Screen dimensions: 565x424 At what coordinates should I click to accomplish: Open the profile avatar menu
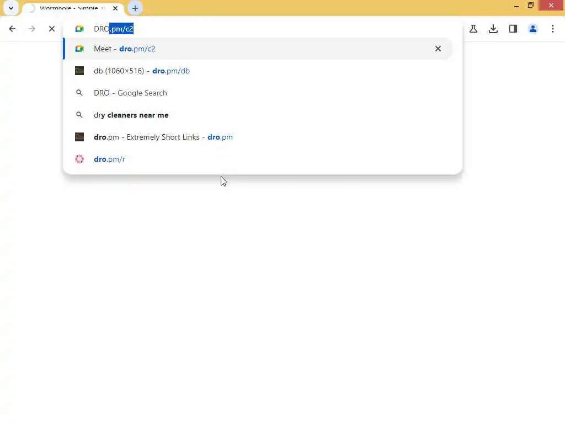[533, 29]
